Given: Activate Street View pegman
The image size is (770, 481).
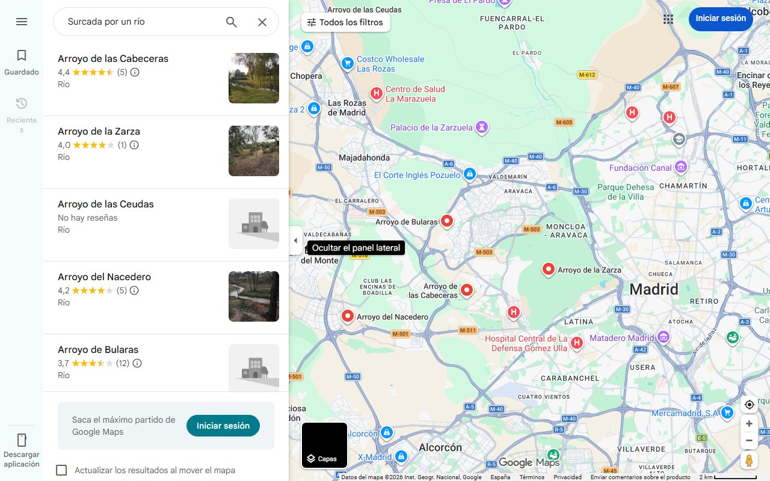Looking at the screenshot, I should click(749, 460).
